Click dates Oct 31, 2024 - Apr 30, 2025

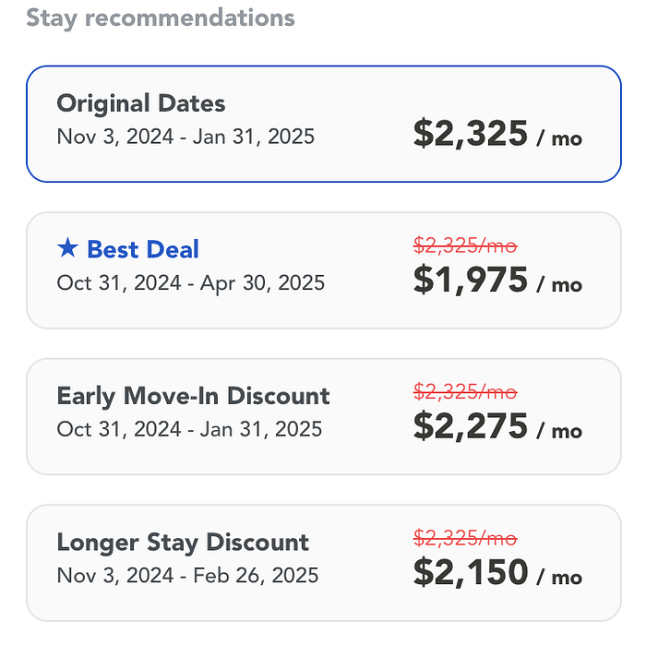[190, 282]
